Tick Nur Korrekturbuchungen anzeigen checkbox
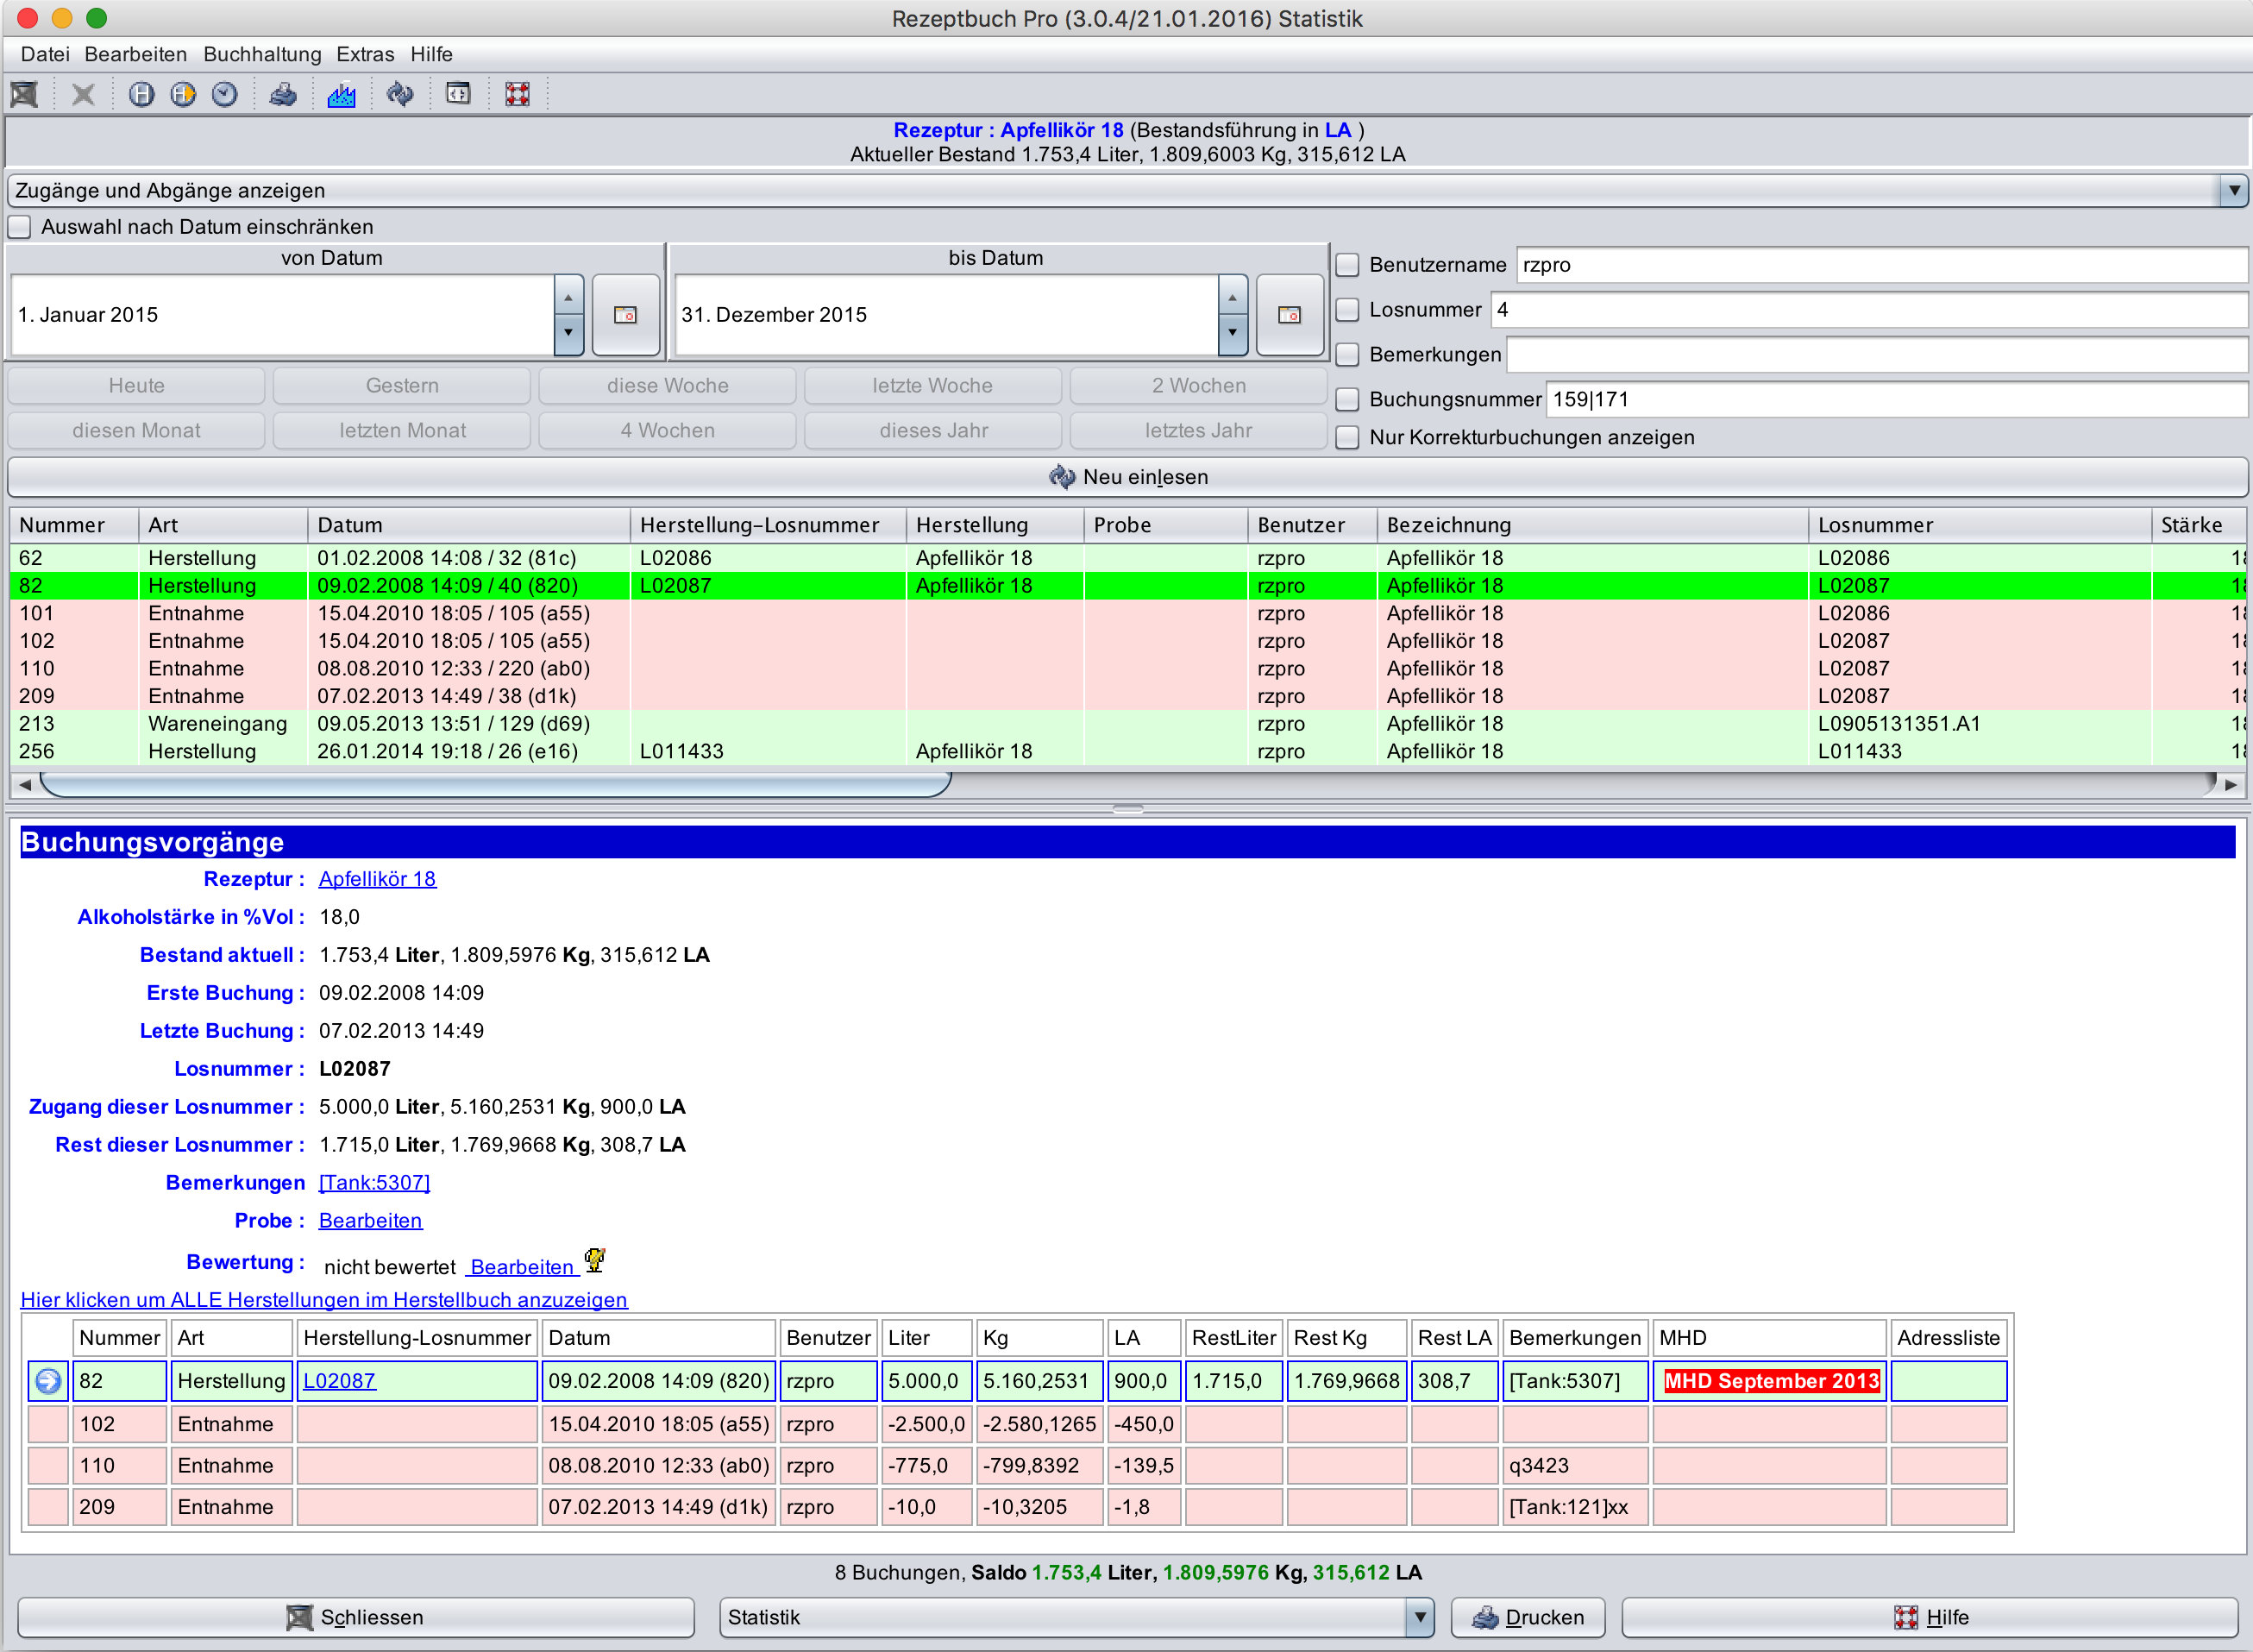This screenshot has width=2253, height=1652. tap(1348, 438)
